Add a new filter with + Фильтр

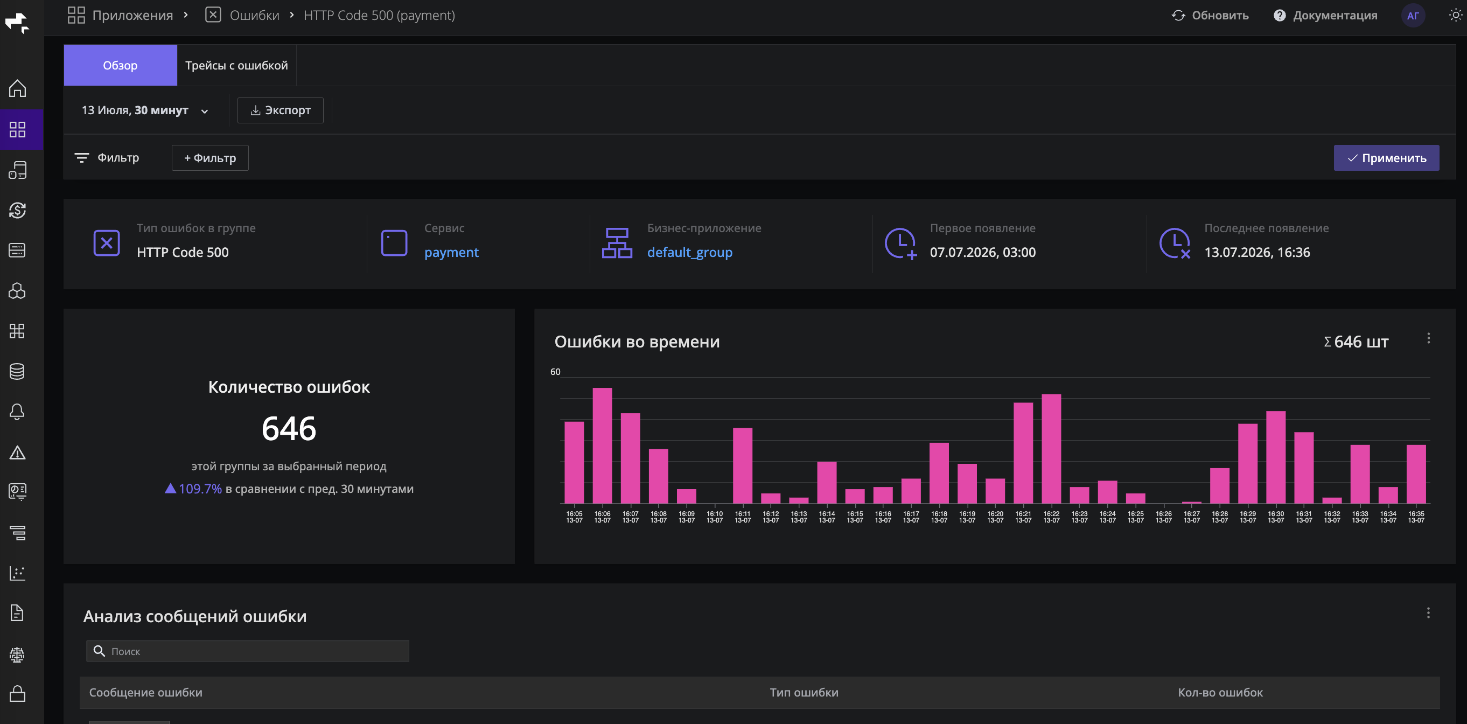[210, 158]
